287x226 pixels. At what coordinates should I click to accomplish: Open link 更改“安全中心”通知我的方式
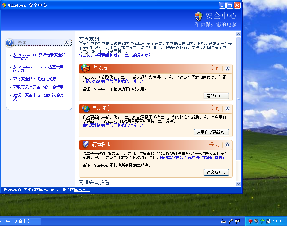(38, 97)
